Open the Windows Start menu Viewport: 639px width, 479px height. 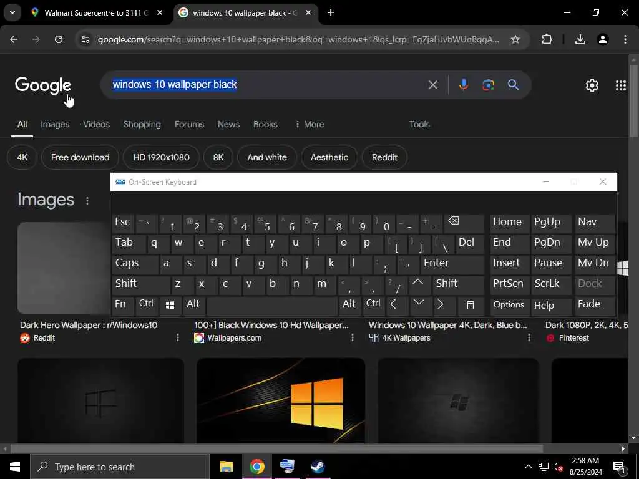[15, 467]
